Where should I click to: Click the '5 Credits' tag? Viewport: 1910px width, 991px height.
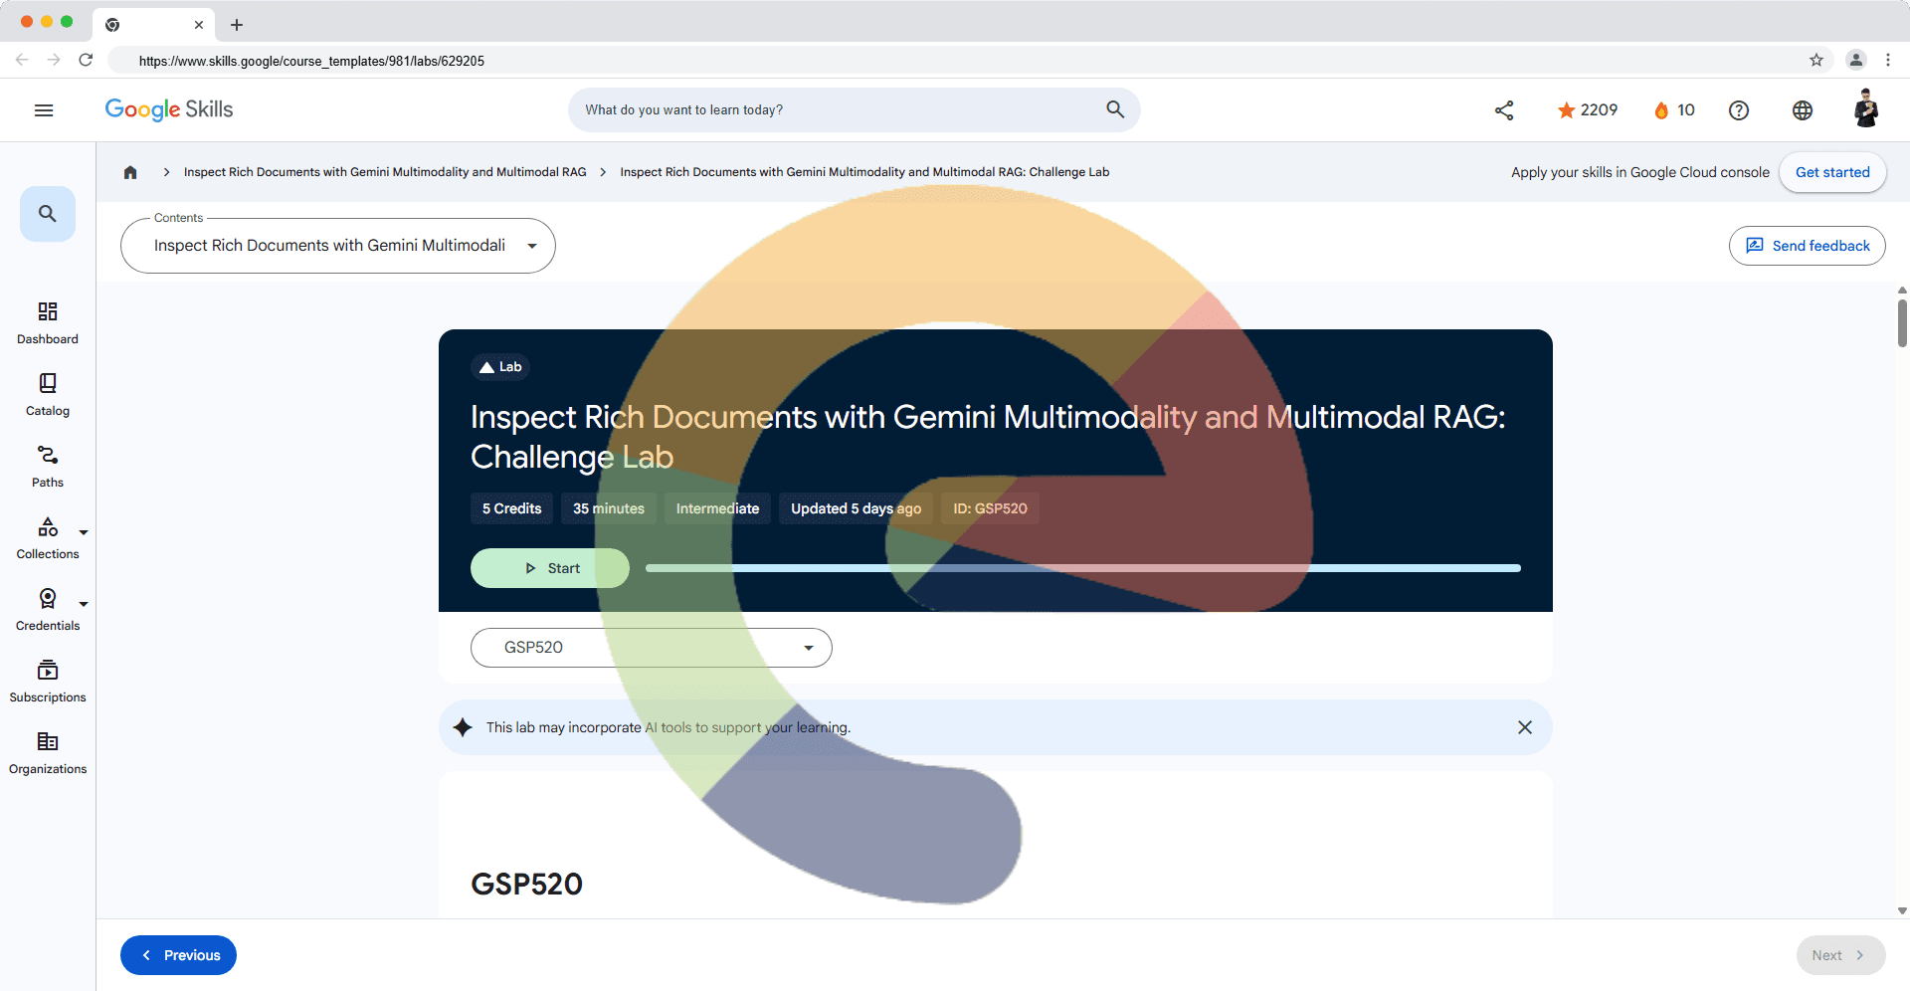click(512, 508)
